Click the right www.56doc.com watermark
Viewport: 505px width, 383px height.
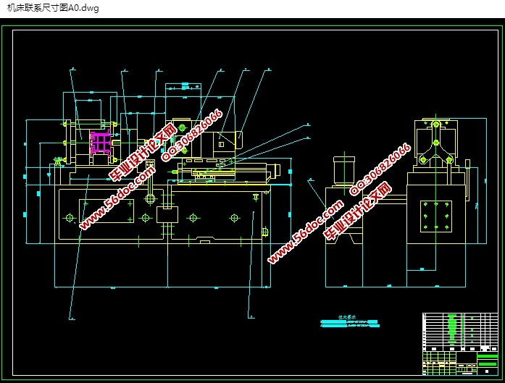click(306, 231)
